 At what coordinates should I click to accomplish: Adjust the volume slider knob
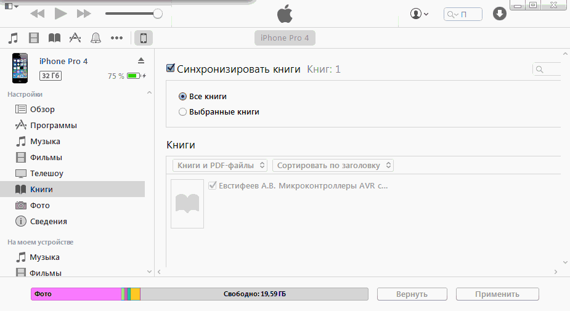point(157,14)
